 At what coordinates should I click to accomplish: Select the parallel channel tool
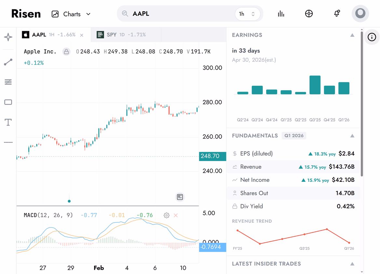pyautogui.click(x=8, y=82)
